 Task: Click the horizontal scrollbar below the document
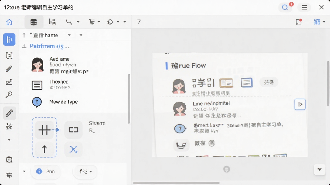pos(176,183)
